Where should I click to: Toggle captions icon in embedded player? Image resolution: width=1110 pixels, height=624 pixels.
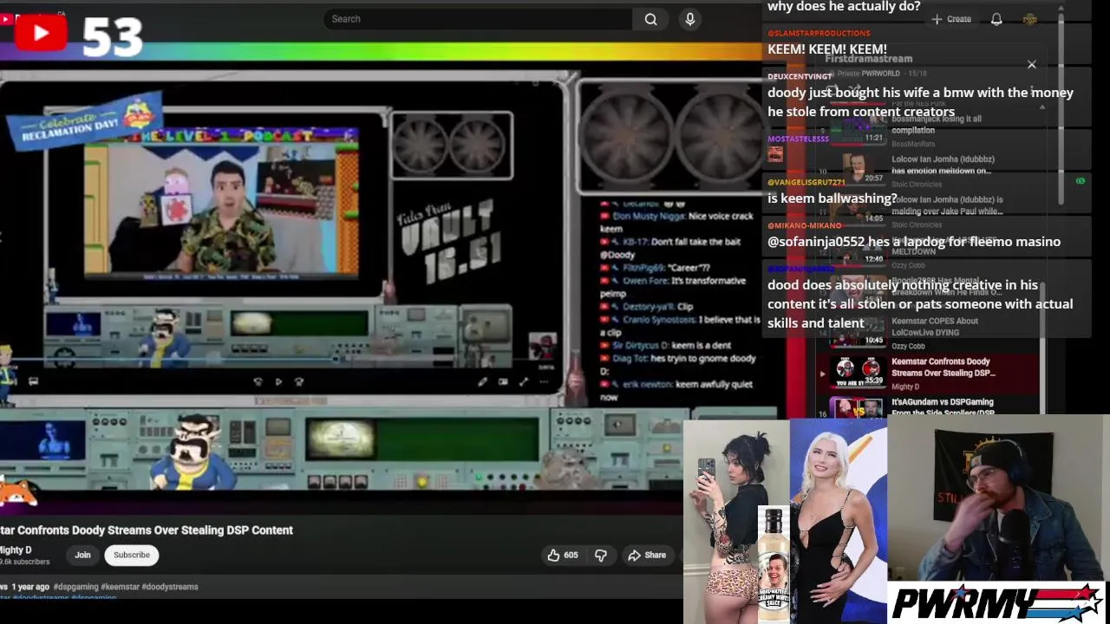click(x=33, y=381)
